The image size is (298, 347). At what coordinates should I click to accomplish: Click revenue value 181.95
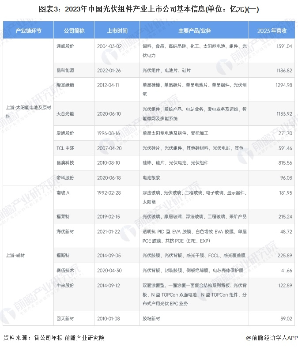point(286,193)
